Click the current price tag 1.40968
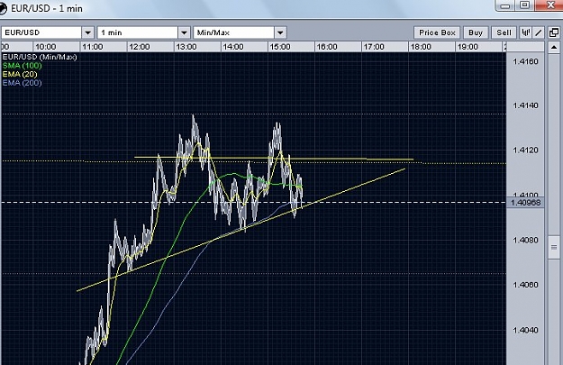The height and width of the screenshot is (365, 563). point(526,203)
